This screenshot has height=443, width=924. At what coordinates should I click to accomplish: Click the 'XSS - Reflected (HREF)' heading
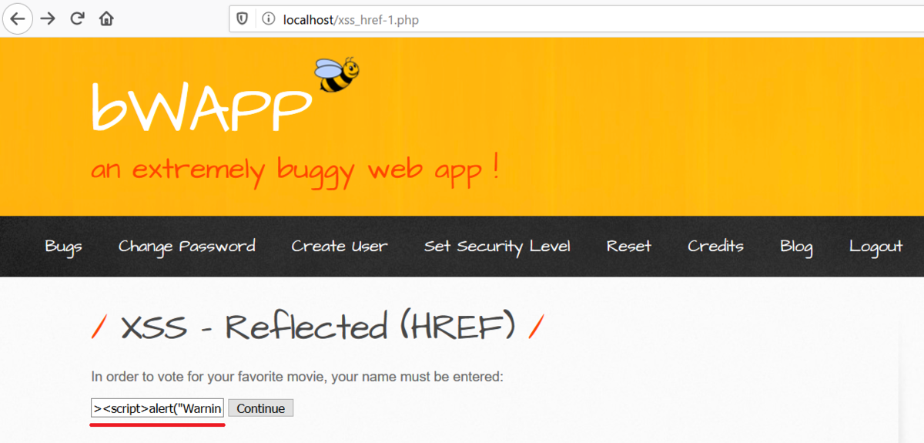point(317,328)
